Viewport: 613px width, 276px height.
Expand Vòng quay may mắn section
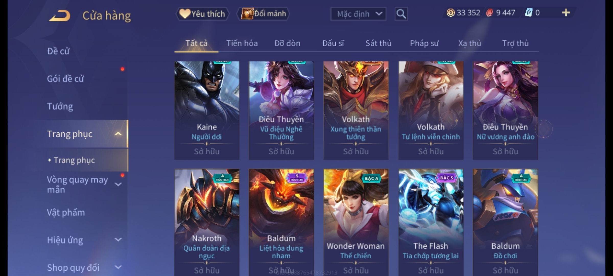tap(118, 184)
